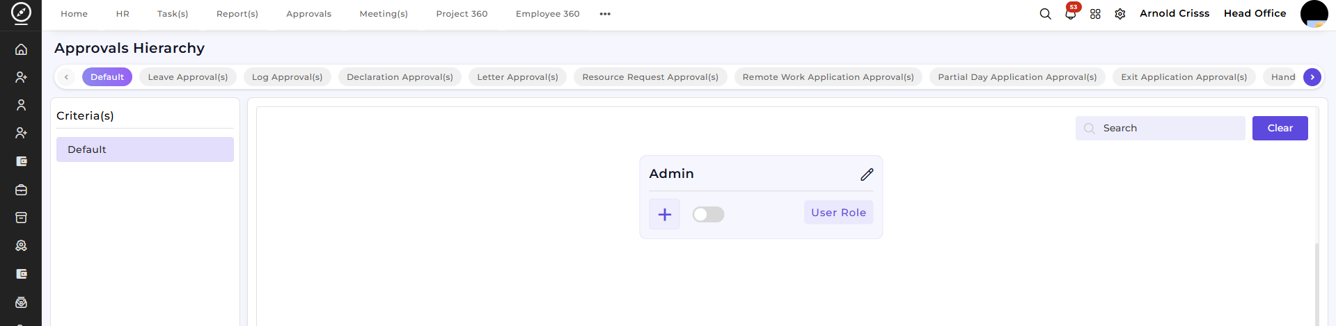Switch to the Declaration Approval(s) tab
Screen dimensions: 1336x326
click(400, 77)
